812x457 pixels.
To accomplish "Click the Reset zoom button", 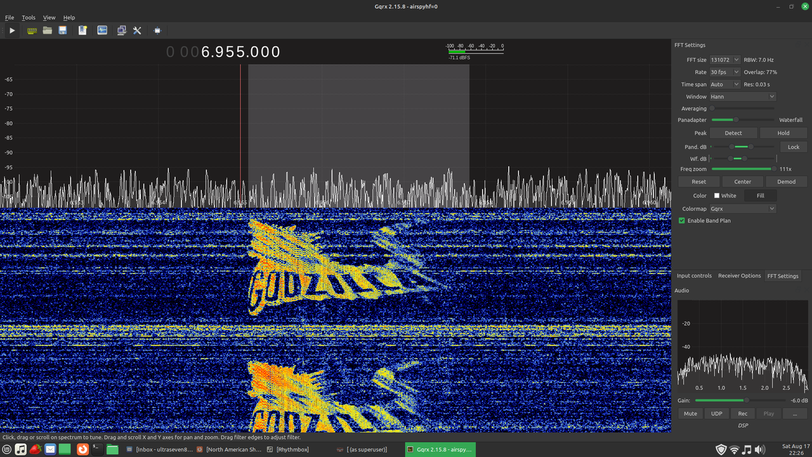I will pyautogui.click(x=698, y=182).
